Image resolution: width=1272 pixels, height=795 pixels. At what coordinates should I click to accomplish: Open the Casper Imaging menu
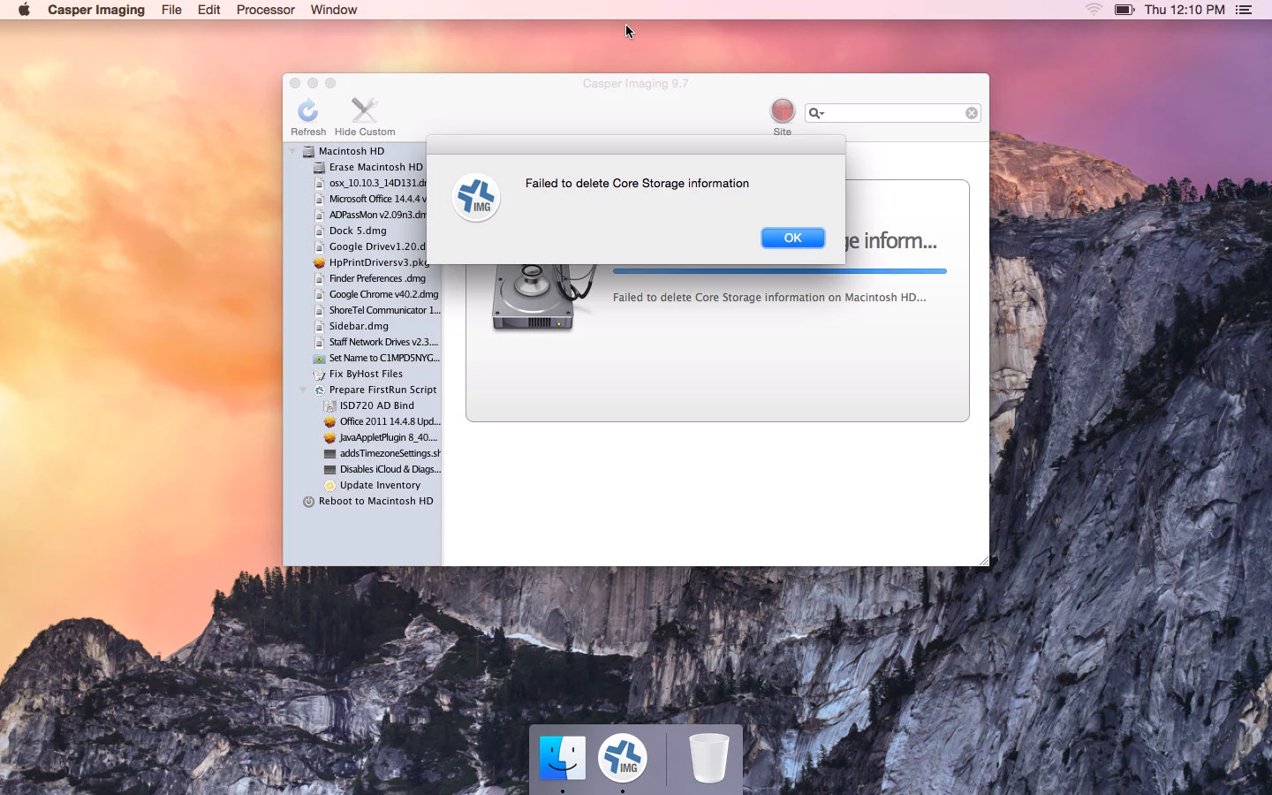[96, 10]
